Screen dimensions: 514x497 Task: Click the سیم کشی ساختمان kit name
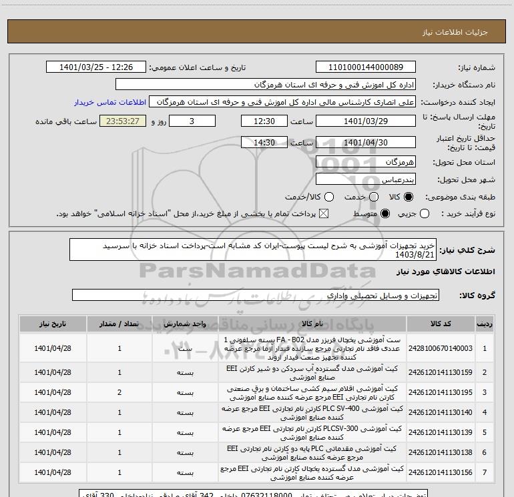click(x=312, y=393)
